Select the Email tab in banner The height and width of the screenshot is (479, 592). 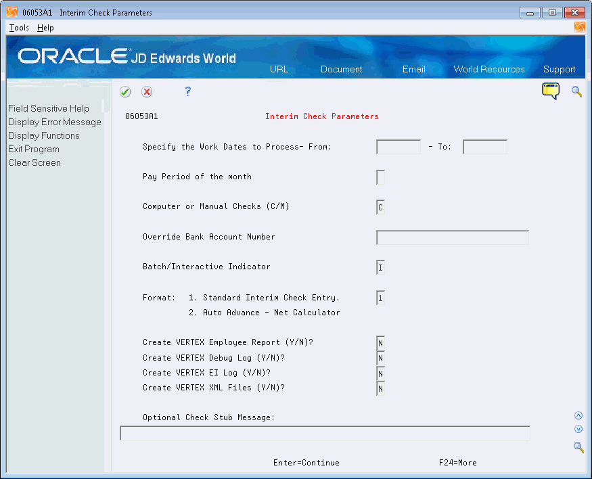(414, 69)
